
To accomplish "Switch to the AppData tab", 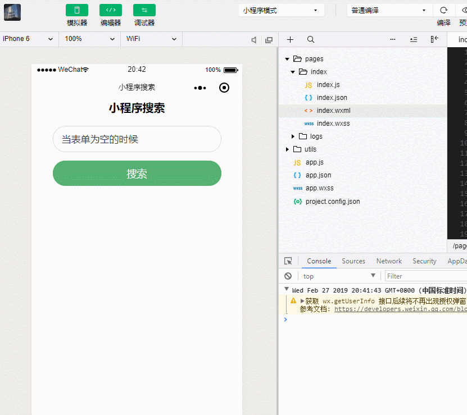I will 457,261.
